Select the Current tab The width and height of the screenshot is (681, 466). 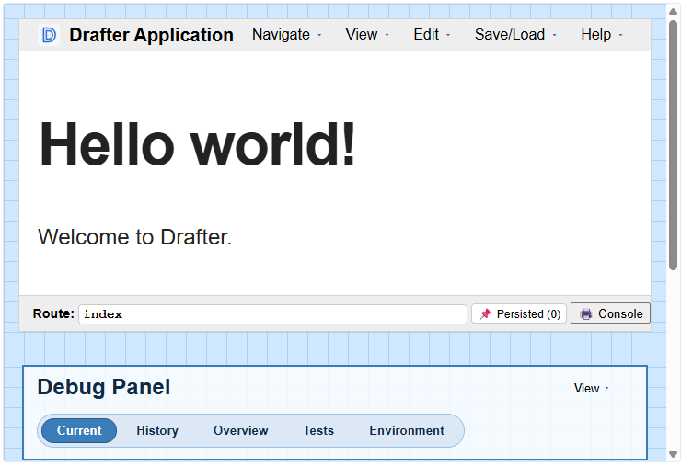(79, 430)
